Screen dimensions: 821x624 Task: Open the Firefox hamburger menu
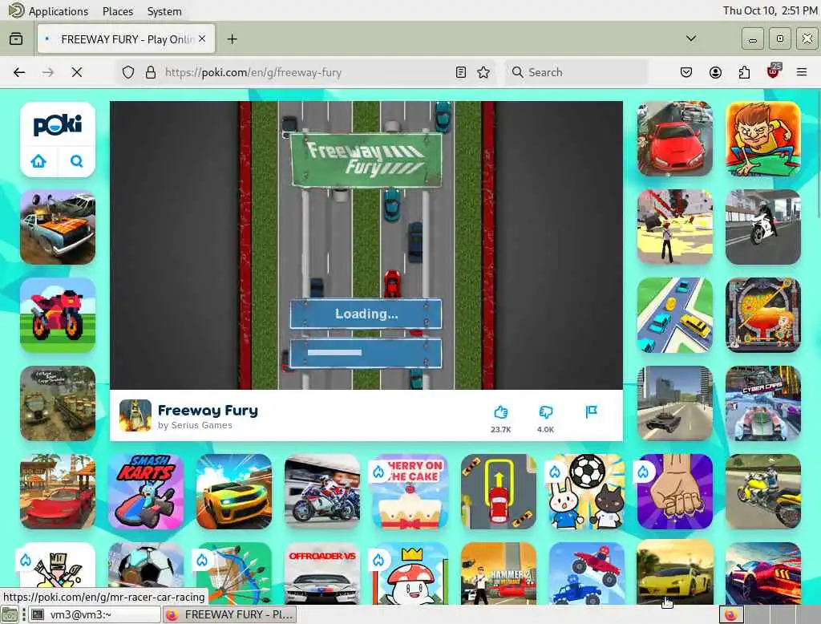coord(802,72)
